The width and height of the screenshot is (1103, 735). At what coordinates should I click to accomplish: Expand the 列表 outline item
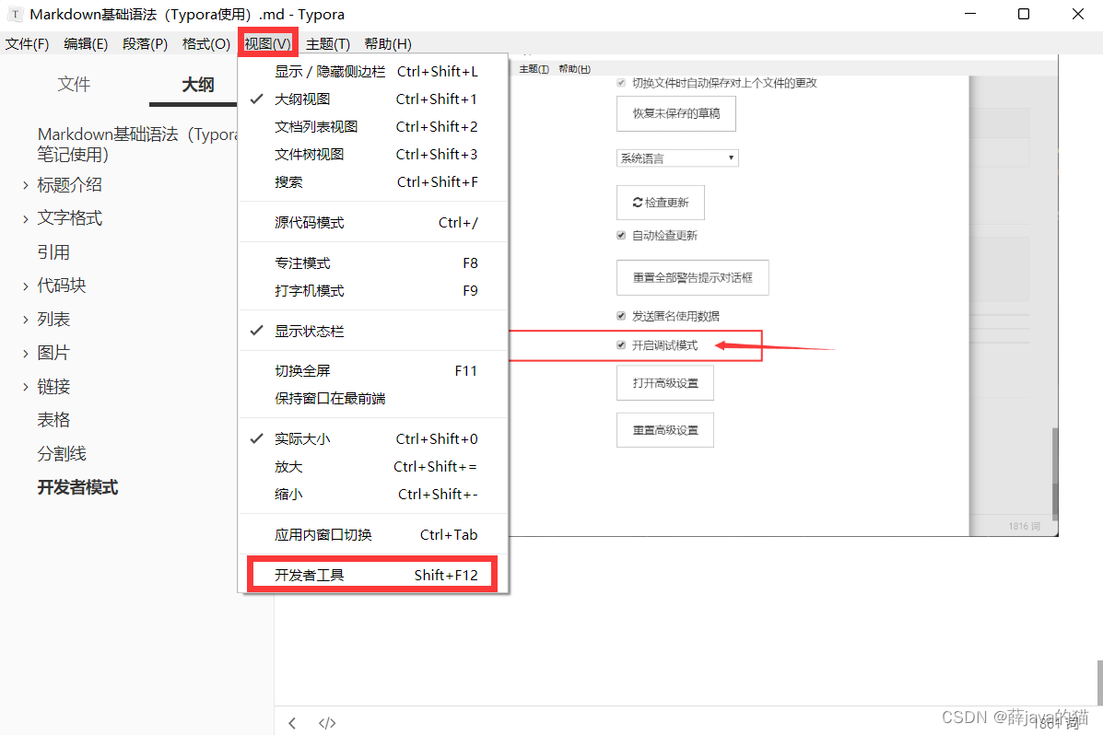(25, 320)
